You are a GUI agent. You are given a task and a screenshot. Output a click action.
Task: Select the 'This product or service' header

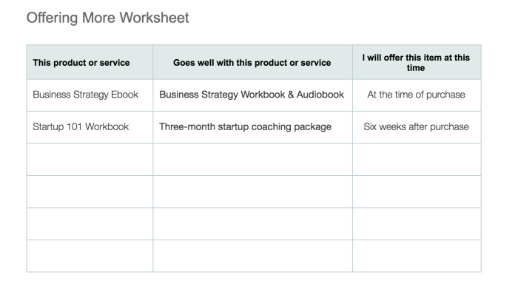pos(90,62)
